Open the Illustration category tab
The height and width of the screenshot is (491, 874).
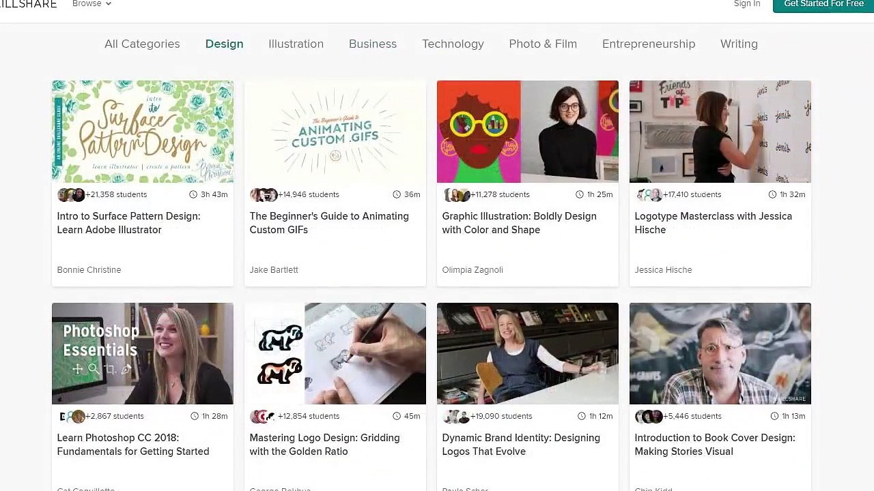296,44
